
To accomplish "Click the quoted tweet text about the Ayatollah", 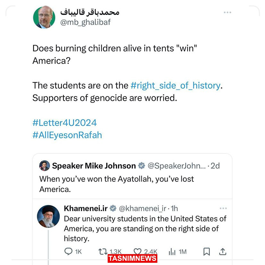I will tap(117, 184).
